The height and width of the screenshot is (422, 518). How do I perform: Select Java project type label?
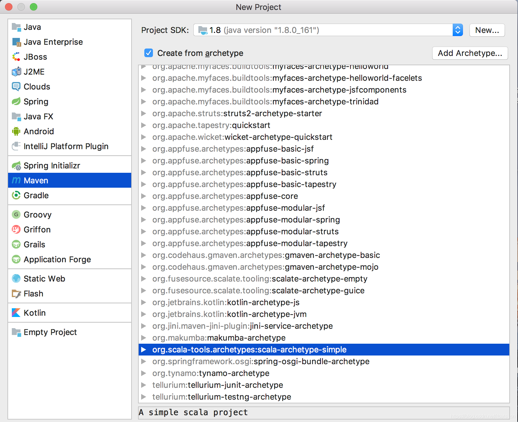[x=32, y=27]
